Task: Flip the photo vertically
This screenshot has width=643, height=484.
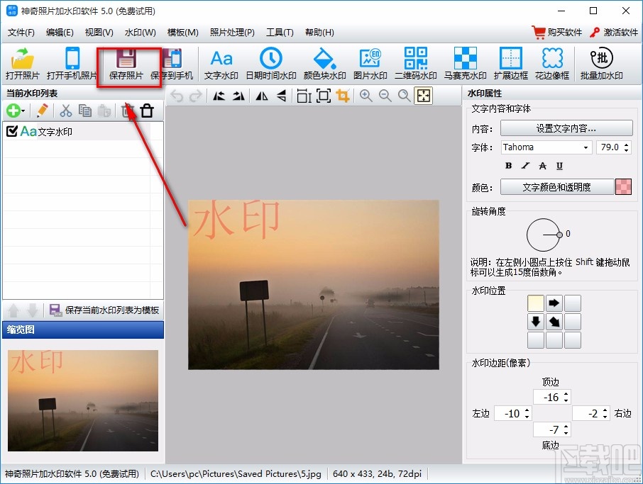Action: tap(281, 96)
